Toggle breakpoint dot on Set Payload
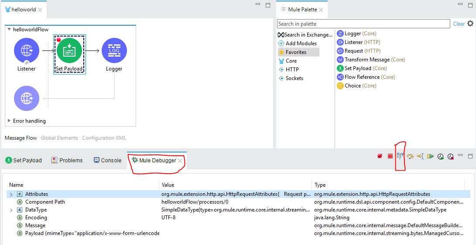The image size is (476, 245). pos(58,40)
